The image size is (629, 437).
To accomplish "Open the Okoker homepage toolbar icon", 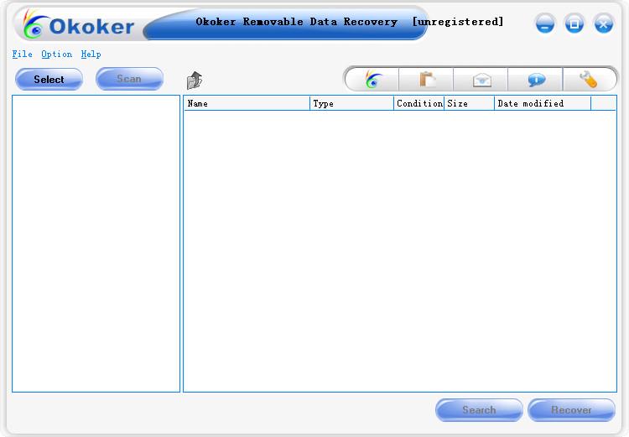I will (x=372, y=79).
